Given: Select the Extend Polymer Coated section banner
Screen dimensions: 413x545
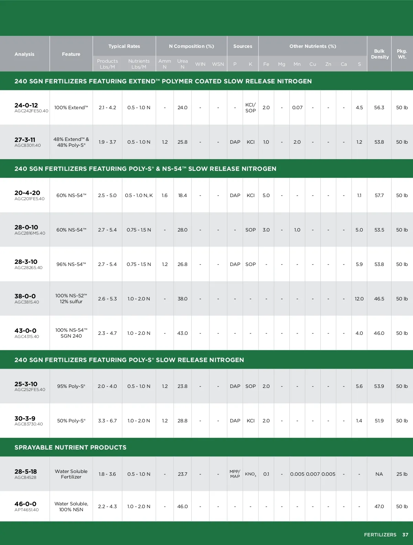Looking at the screenshot, I should [163, 81].
